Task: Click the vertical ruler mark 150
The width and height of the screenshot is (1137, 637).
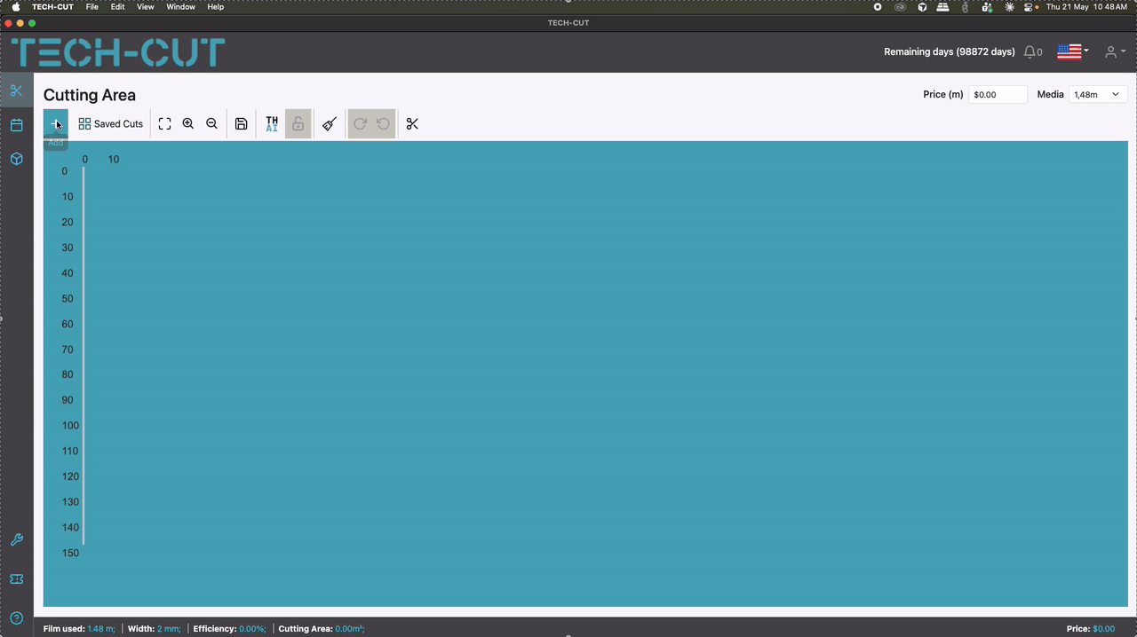Action: [70, 553]
